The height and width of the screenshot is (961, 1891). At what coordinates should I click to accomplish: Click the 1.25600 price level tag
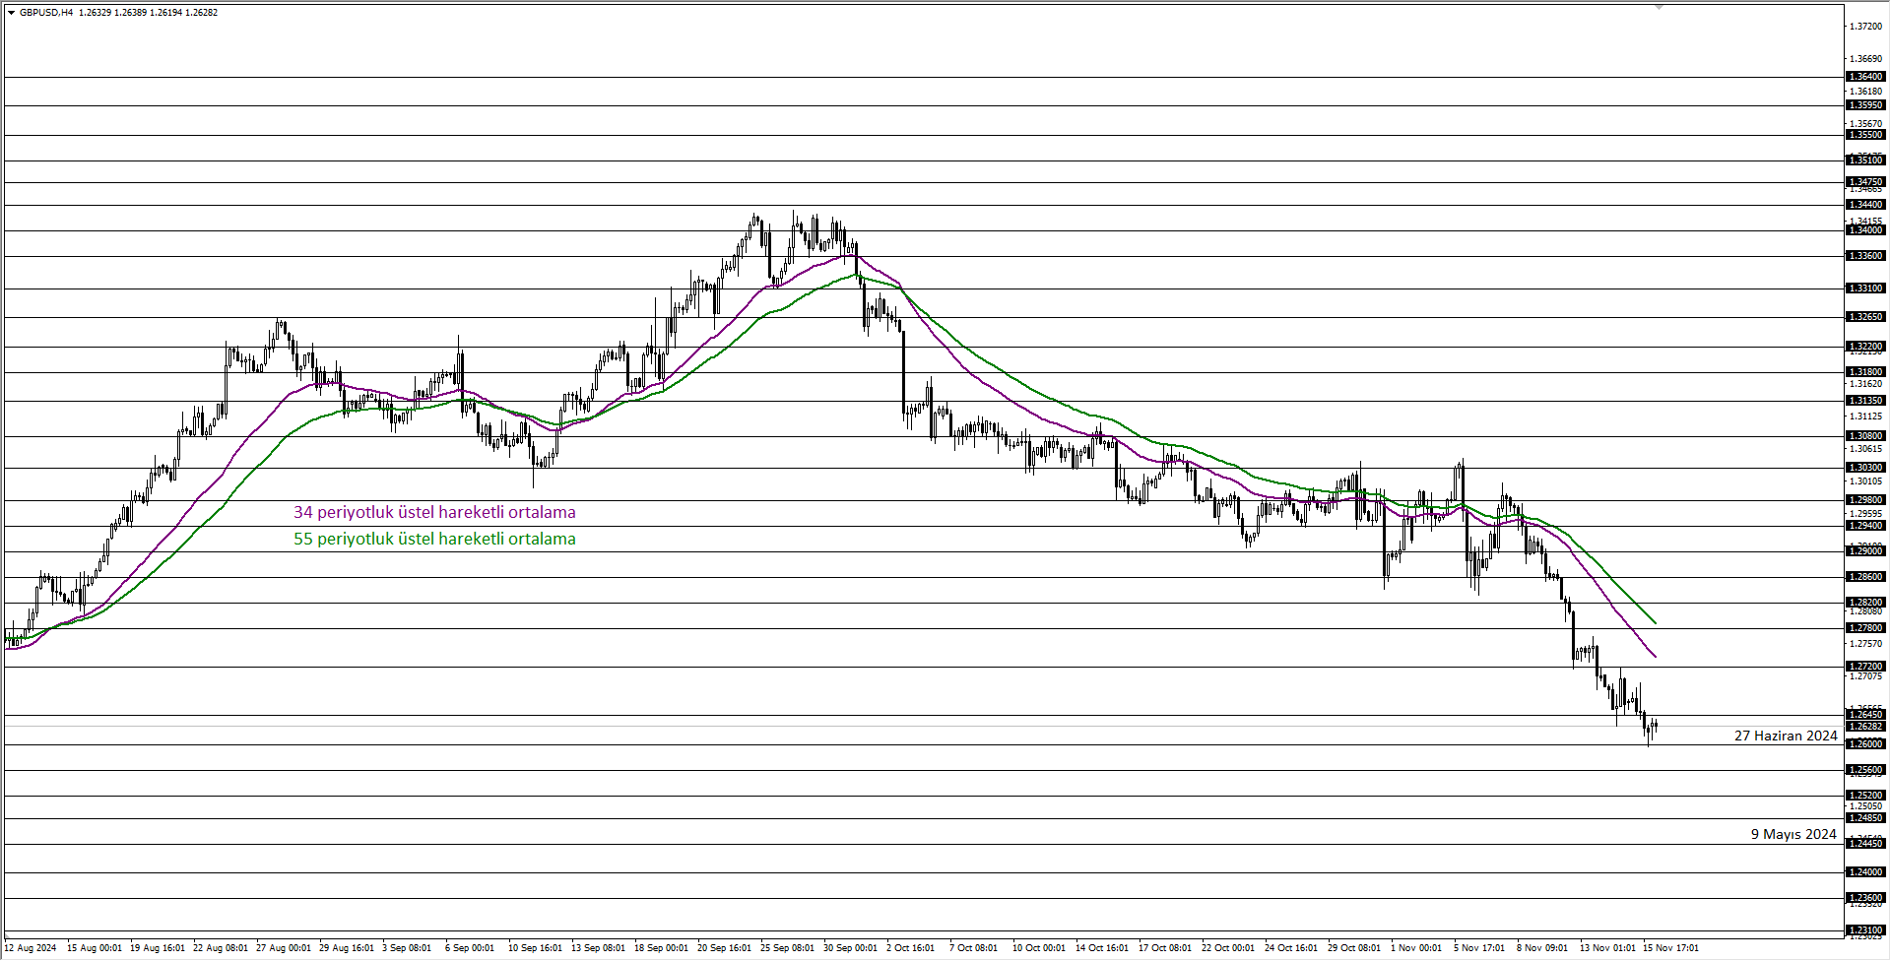1864,770
